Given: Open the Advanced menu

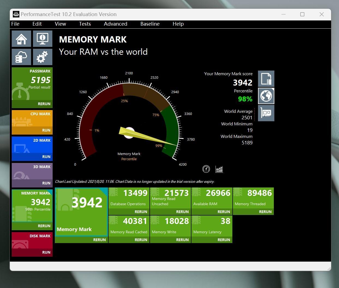Looking at the screenshot, I should [x=115, y=24].
